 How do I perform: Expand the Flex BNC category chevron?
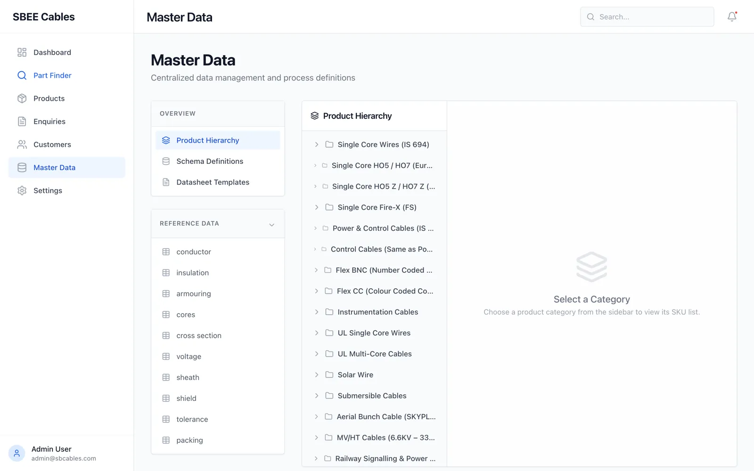(316, 270)
